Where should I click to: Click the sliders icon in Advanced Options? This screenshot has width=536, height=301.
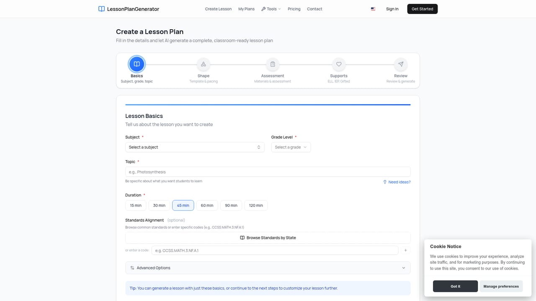(x=132, y=268)
